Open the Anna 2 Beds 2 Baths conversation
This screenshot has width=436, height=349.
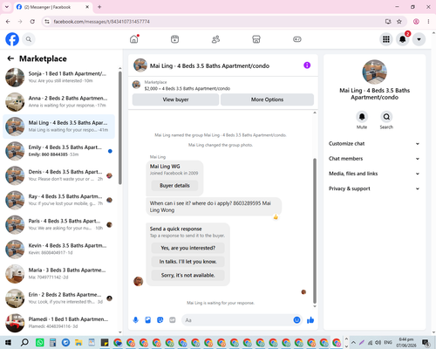[59, 102]
